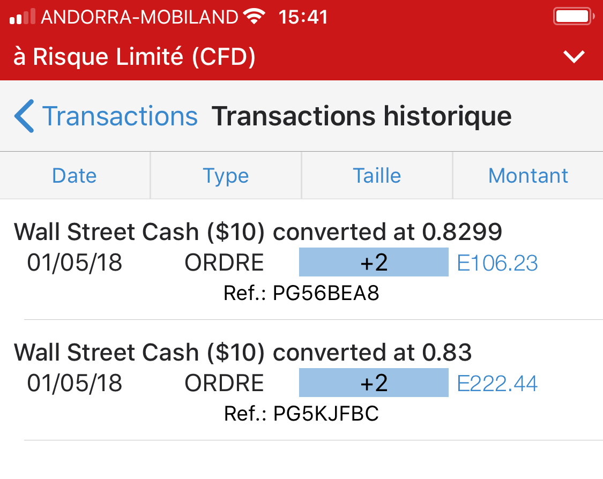Tap the 15:41 status bar clock
The width and height of the screenshot is (603, 479).
click(303, 17)
